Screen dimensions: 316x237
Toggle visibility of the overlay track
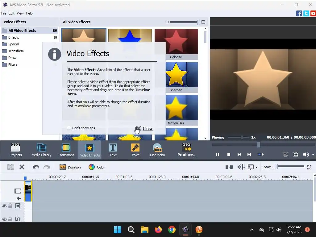click(4, 219)
